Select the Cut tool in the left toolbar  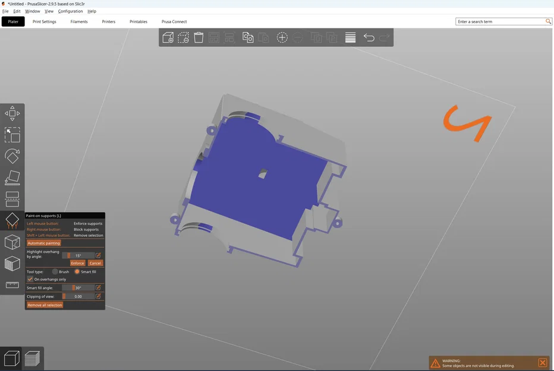tap(12, 199)
